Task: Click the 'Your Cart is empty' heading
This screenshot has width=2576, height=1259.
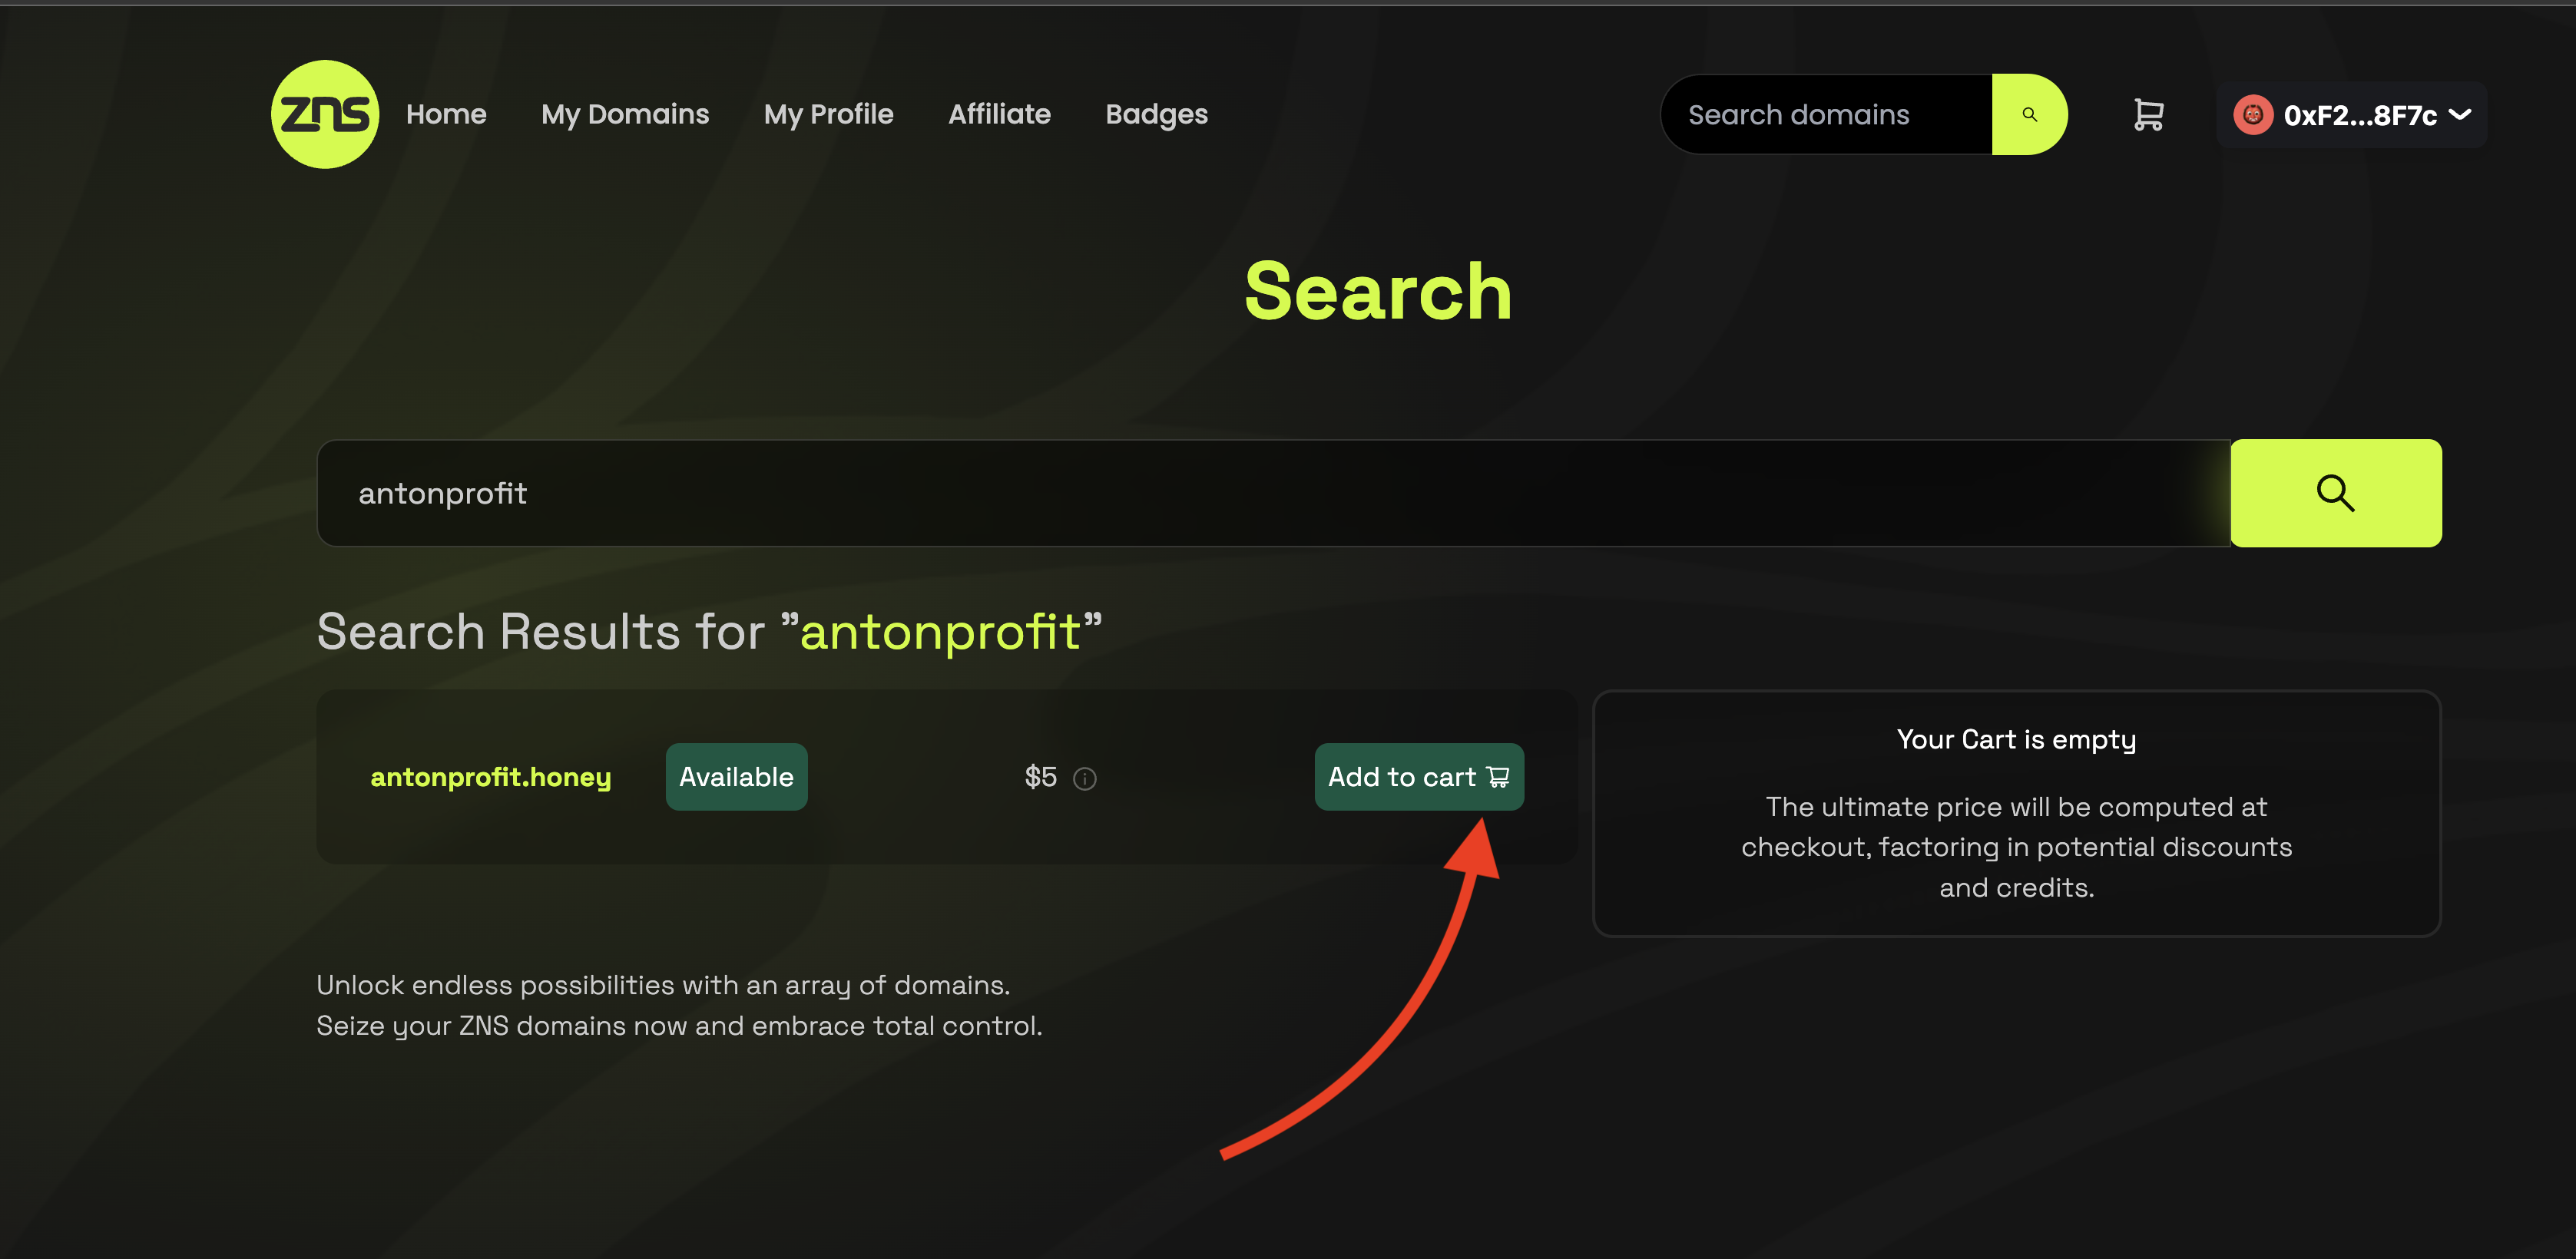Action: tap(2016, 739)
